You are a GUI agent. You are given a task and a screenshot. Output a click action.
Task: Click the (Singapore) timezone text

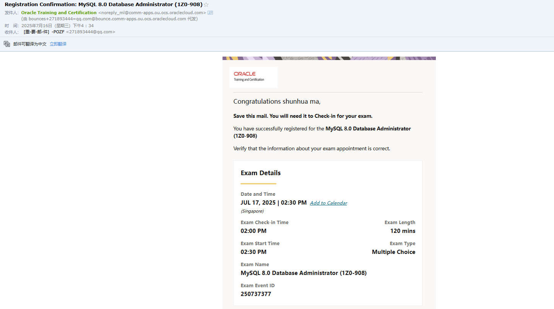252,211
